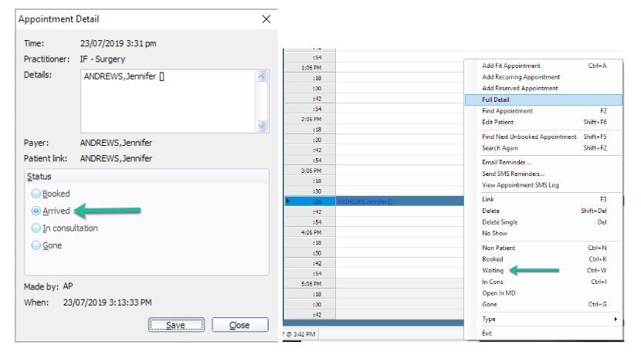Viewport: 641px width, 355px height.
Task: Click the Save button
Action: pos(178,326)
